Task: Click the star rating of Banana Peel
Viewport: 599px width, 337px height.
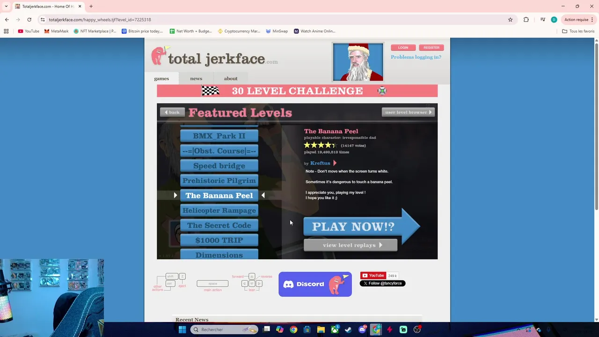Action: click(x=321, y=145)
